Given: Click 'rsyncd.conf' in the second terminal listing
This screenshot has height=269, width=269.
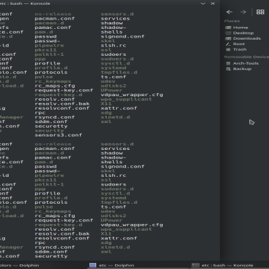Looking at the screenshot, I should pyautogui.click(x=54, y=247).
